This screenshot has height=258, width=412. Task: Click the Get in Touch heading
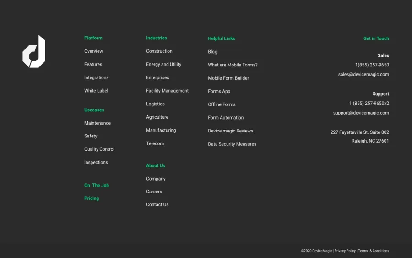[x=376, y=38]
